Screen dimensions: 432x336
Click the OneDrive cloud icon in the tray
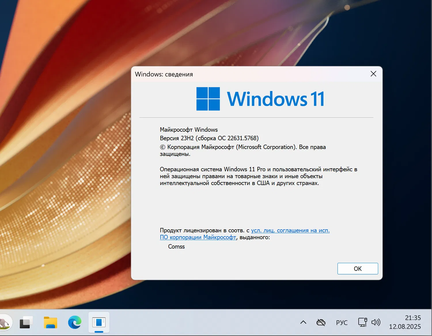click(x=321, y=322)
